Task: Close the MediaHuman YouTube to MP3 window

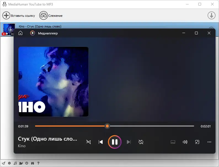Action: (x=212, y=4)
